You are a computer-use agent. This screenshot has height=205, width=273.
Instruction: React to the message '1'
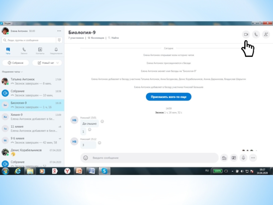tap(89, 129)
